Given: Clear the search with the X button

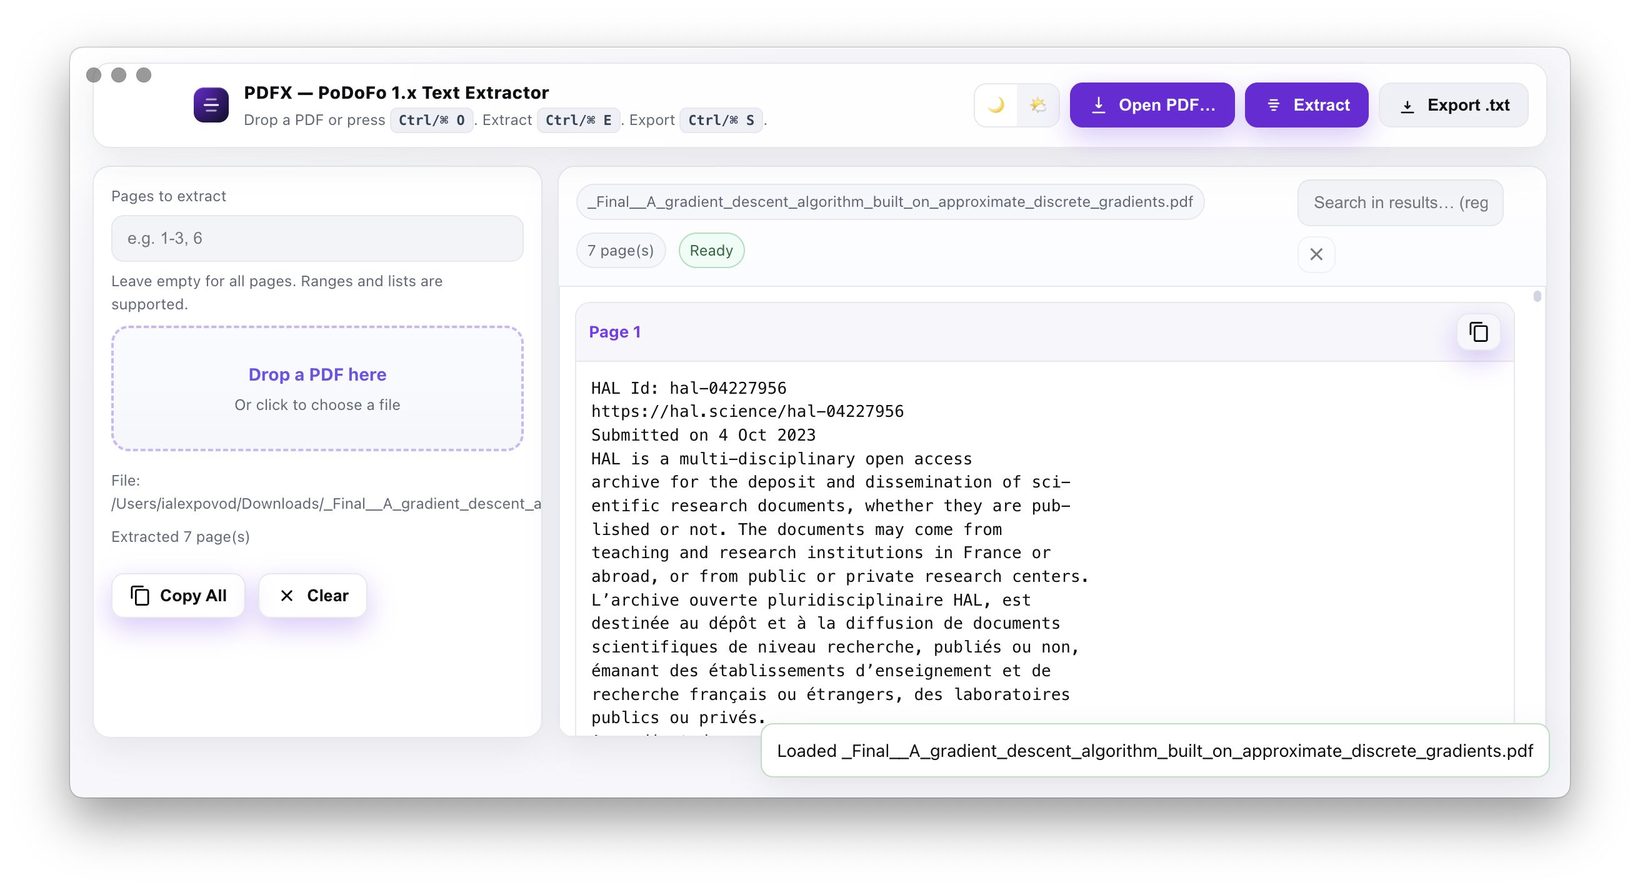Looking at the screenshot, I should pyautogui.click(x=1316, y=254).
